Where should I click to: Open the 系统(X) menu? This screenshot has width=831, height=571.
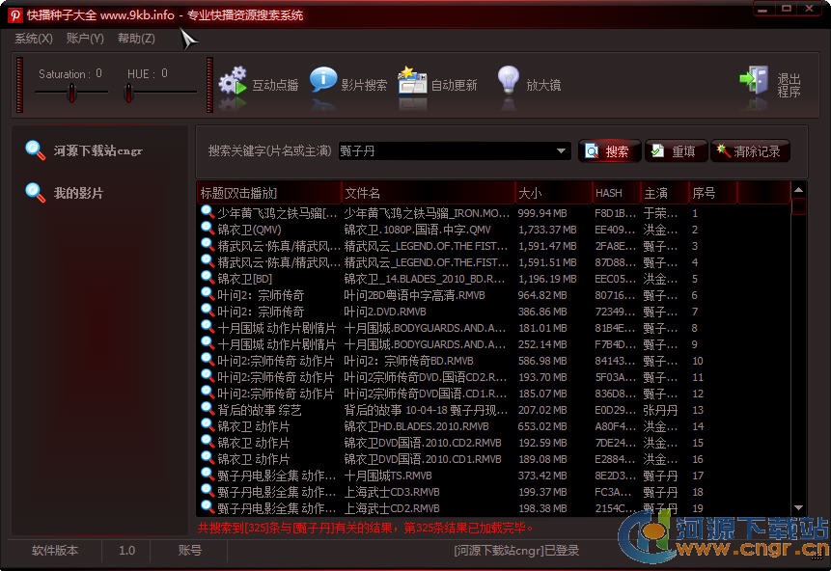pos(34,39)
